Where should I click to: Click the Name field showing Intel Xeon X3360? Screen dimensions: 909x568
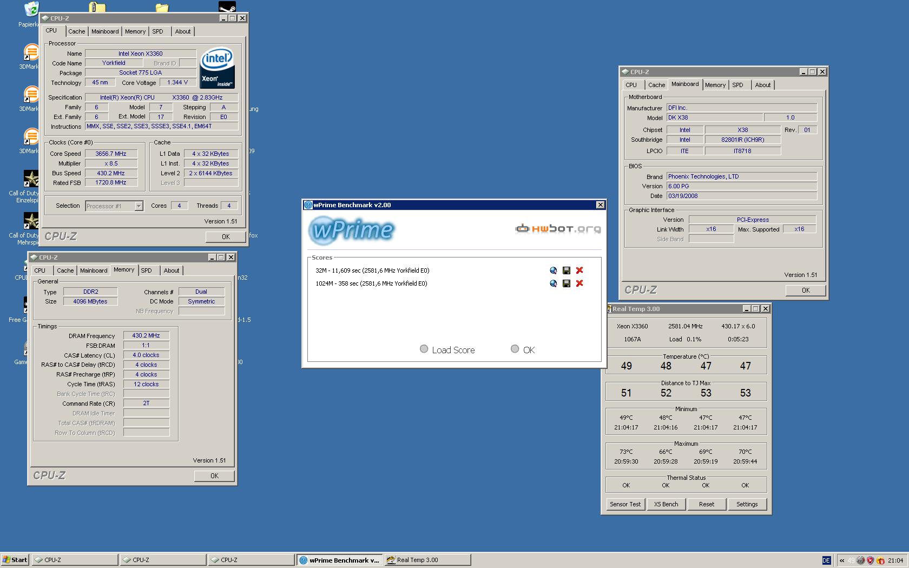(141, 54)
